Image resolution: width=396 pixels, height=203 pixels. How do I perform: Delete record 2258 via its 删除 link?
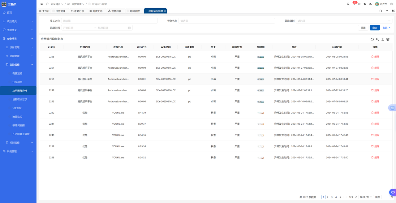coord(376,57)
